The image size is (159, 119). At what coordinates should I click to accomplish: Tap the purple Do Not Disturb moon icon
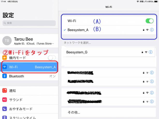pos(5,109)
